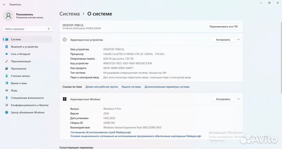Open Защита системы link
This screenshot has width=282, height=149.
coord(131,87)
